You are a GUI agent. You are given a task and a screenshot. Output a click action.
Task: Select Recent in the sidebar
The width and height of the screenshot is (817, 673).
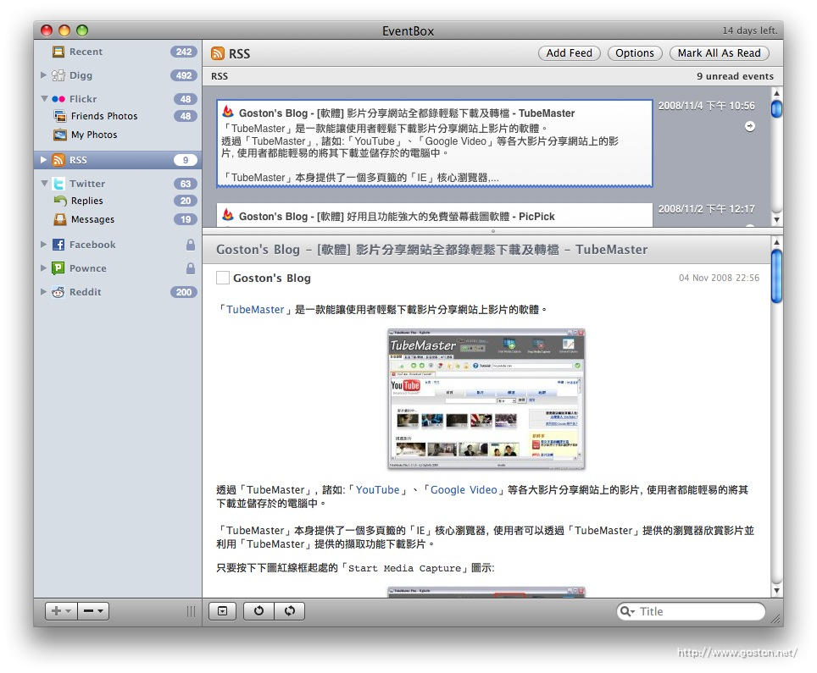[118, 52]
